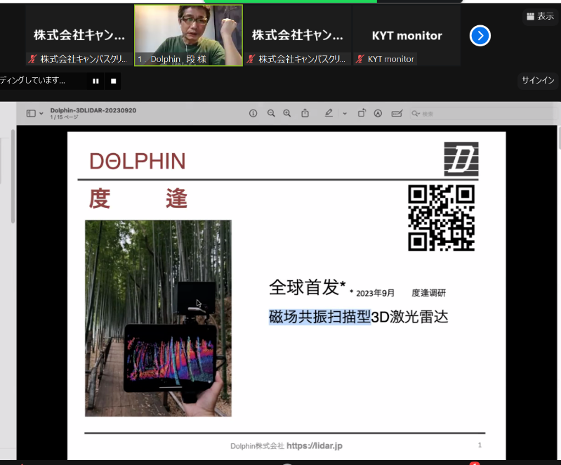Click the form filling toolbar icon

pos(397,113)
